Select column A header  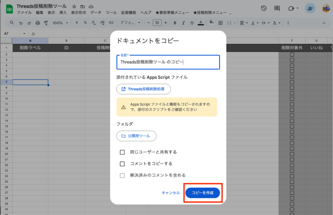pyautogui.click(x=30, y=41)
